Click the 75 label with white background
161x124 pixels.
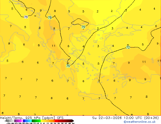click(x=26, y=17)
